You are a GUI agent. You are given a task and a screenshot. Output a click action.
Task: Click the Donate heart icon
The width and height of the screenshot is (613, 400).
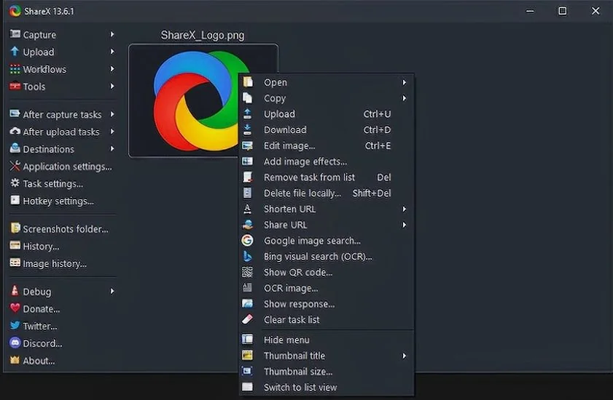pos(15,308)
